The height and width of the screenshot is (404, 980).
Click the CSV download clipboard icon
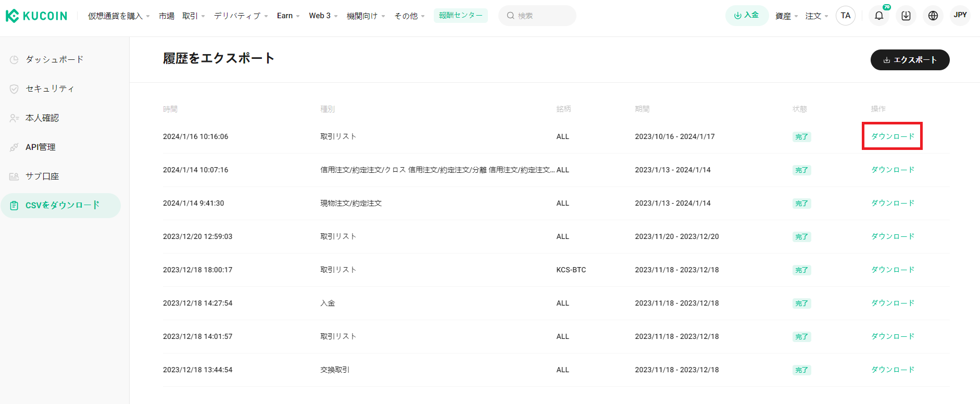coord(14,206)
